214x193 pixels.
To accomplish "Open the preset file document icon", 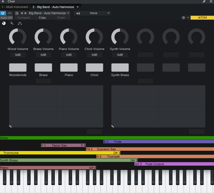I will click(17, 13).
